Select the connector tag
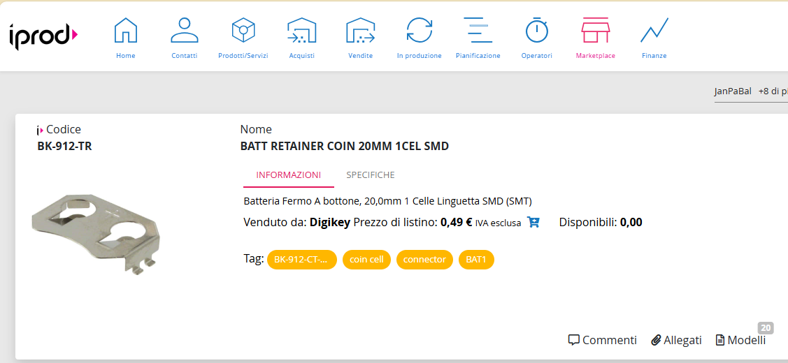 (424, 260)
